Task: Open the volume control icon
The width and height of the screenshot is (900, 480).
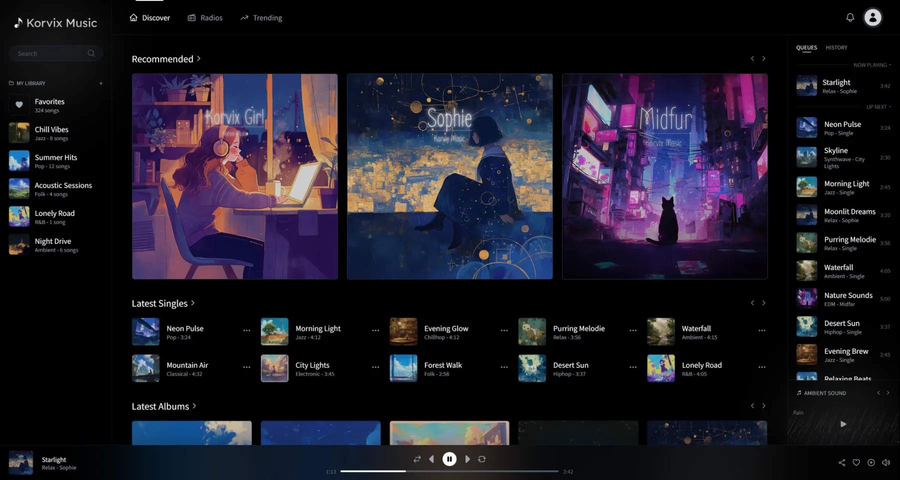Action: (x=886, y=462)
